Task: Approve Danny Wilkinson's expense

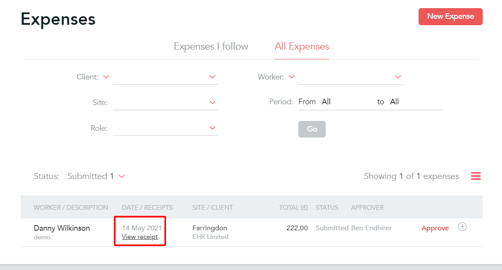Action: [435, 228]
